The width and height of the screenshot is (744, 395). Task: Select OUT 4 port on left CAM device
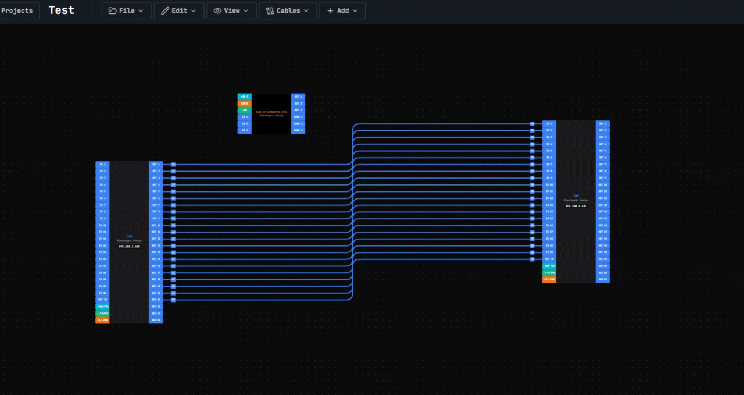tap(156, 185)
